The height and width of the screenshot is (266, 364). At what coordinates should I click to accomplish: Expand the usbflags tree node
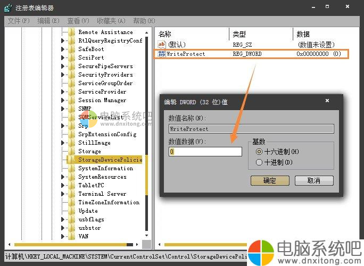(x=64, y=219)
